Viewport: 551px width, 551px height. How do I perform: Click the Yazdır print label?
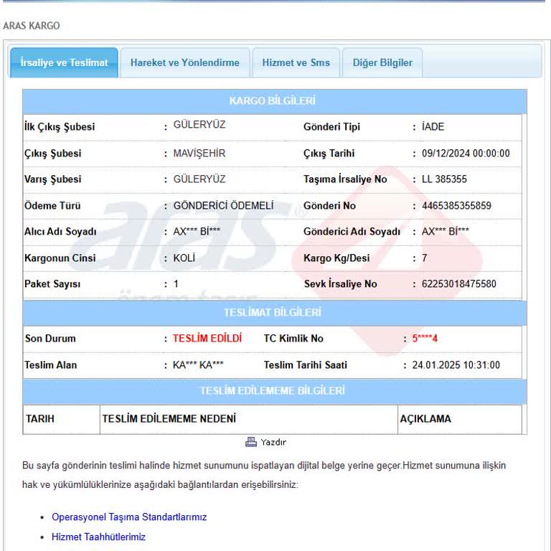click(x=273, y=442)
